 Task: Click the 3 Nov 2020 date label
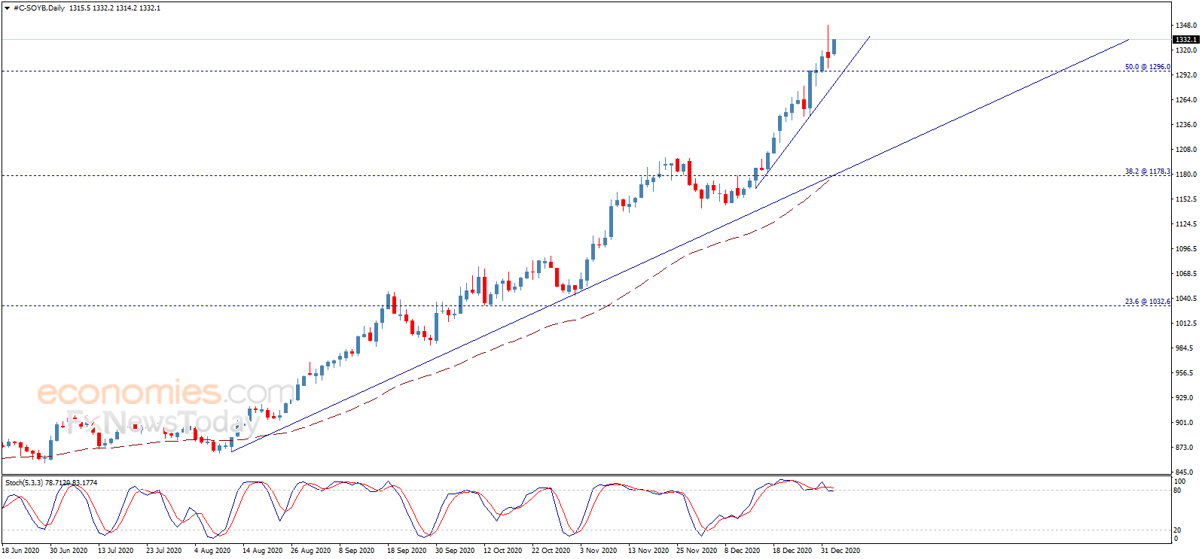[x=598, y=551]
